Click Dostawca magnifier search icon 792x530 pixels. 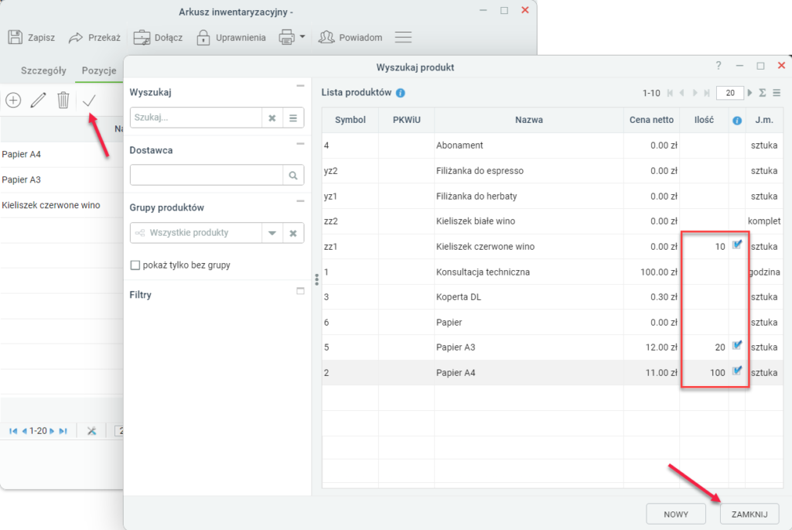tap(293, 176)
